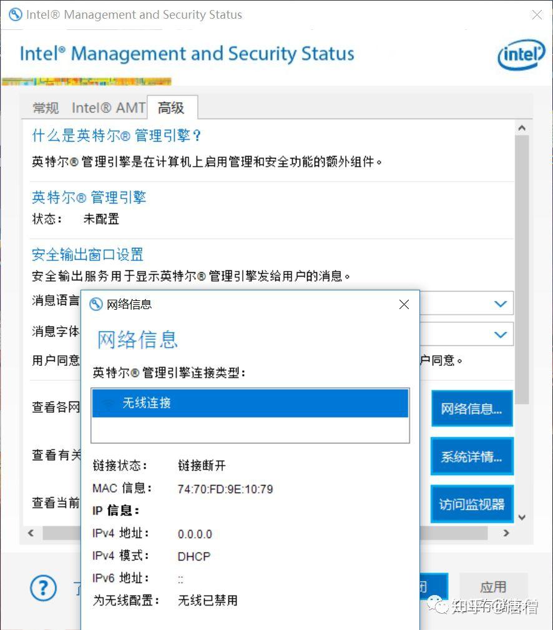This screenshot has height=630, width=553.
Task: Click the 网络信息... button
Action: click(x=471, y=408)
